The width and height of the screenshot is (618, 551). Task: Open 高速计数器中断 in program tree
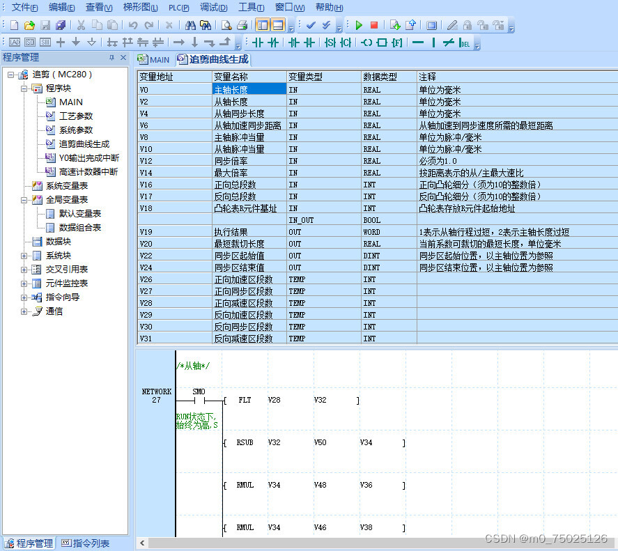point(88,172)
